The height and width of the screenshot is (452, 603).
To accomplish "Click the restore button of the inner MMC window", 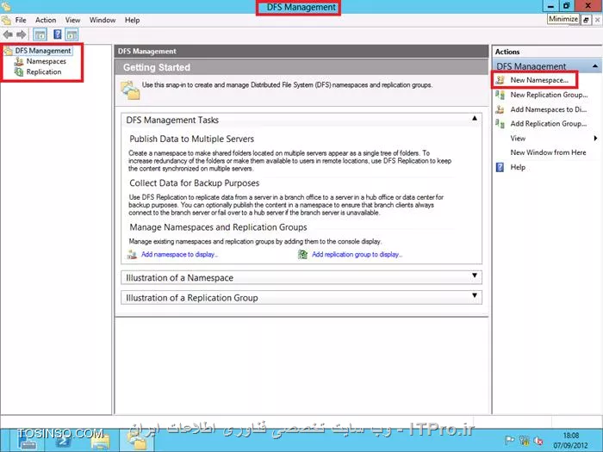I will [586, 20].
